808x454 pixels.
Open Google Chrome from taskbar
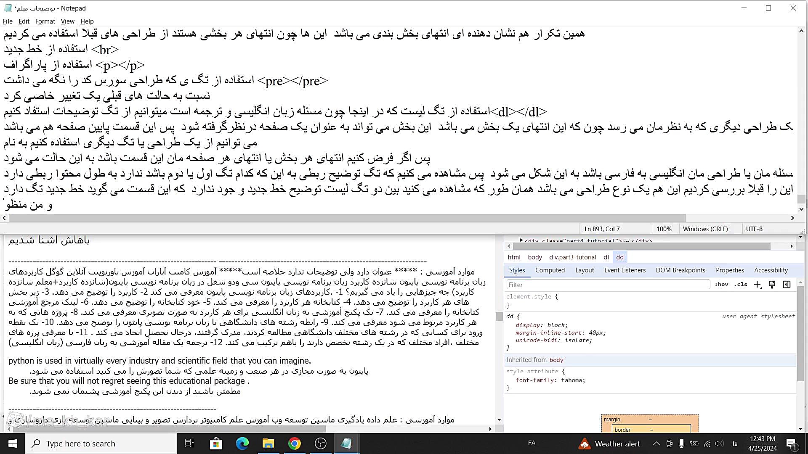pos(295,443)
